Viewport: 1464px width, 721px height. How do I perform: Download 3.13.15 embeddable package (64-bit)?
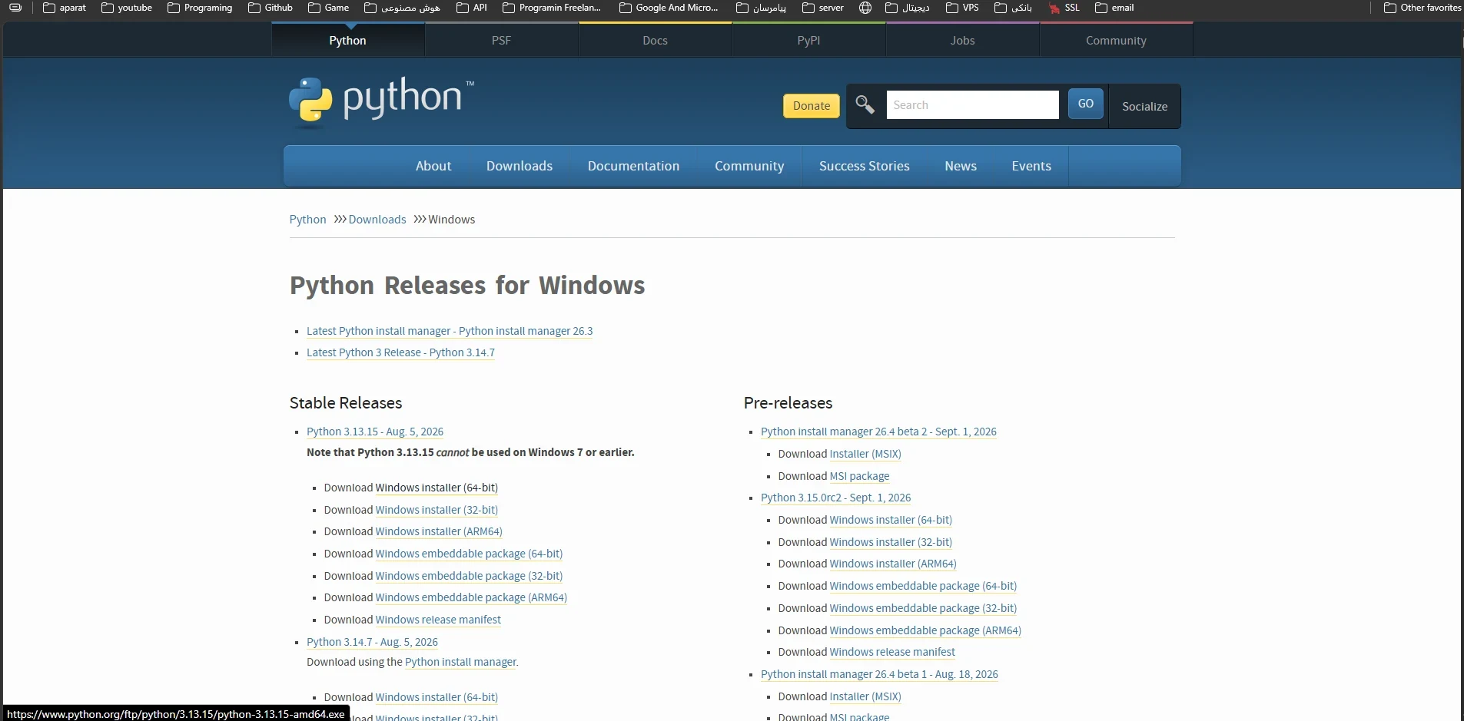469,554
